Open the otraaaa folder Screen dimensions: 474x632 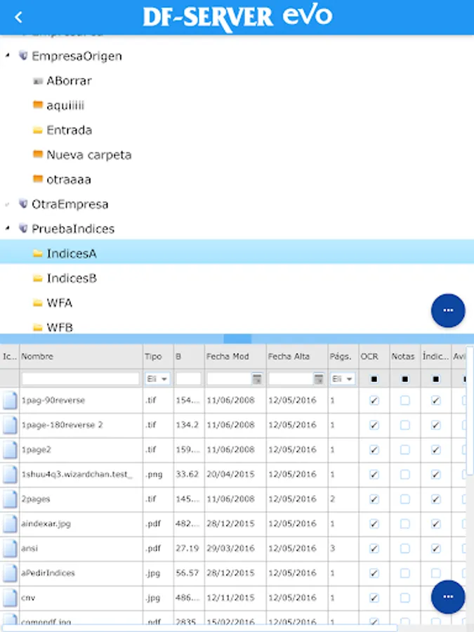(69, 179)
